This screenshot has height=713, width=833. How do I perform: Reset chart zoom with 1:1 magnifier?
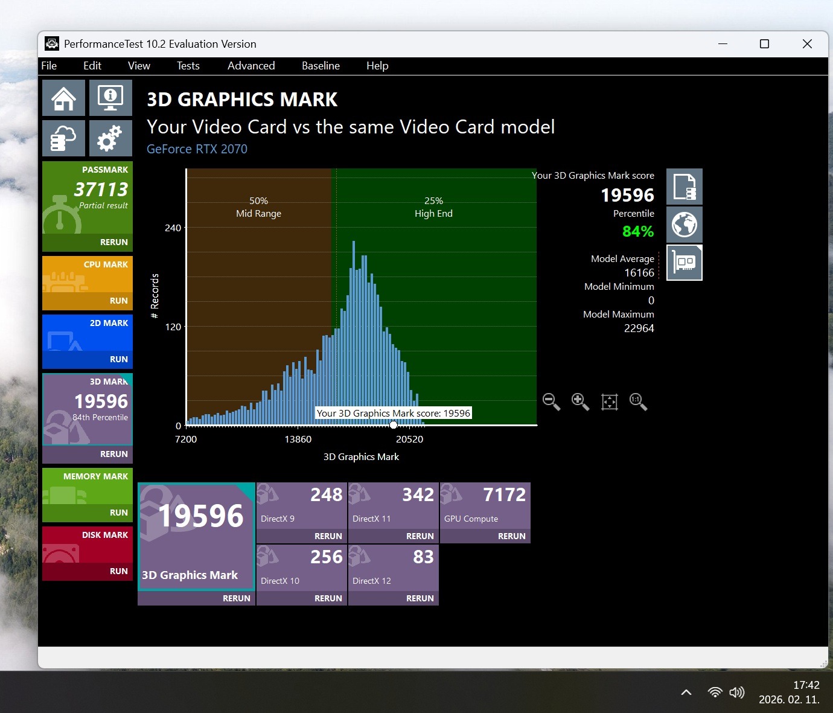638,401
